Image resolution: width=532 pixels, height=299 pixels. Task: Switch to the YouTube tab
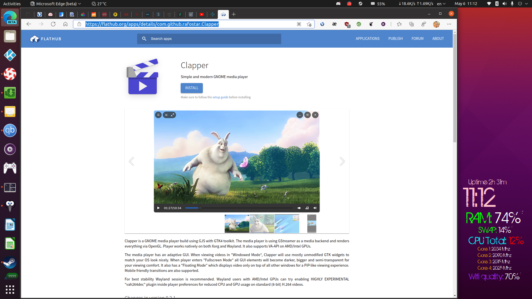click(x=202, y=14)
